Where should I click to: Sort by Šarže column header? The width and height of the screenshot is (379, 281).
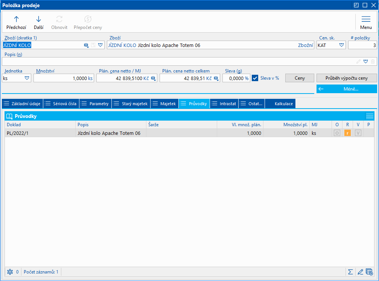point(181,125)
